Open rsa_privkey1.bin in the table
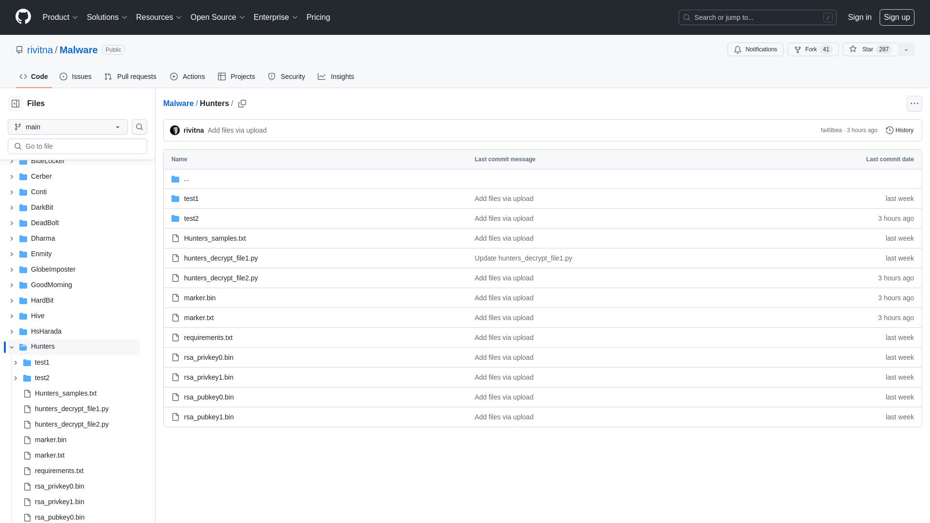 click(209, 377)
